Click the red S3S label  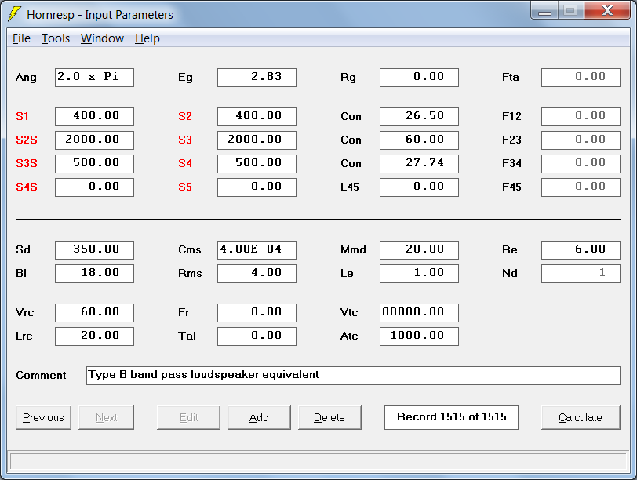point(27,164)
